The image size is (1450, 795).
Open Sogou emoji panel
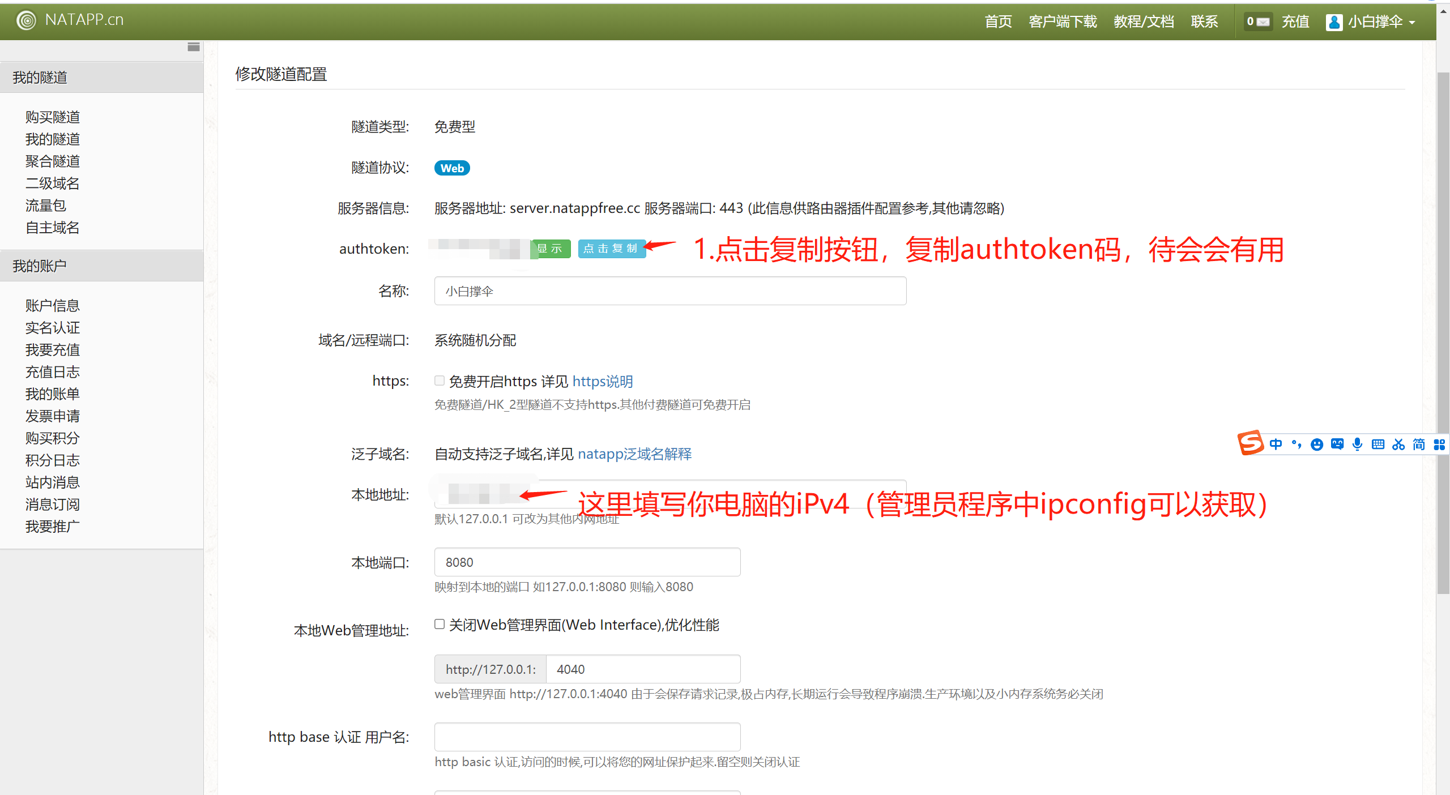click(x=1317, y=444)
